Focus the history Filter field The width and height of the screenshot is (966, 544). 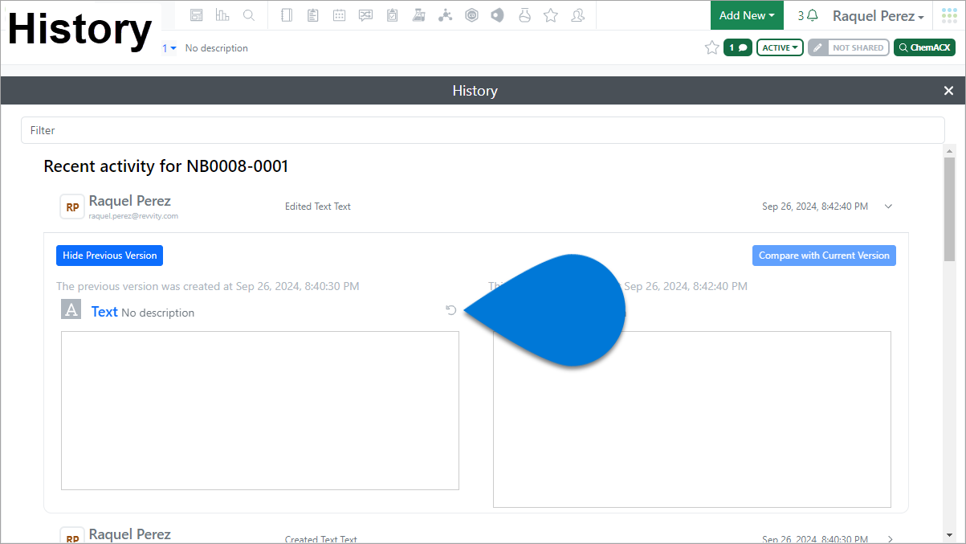point(483,130)
